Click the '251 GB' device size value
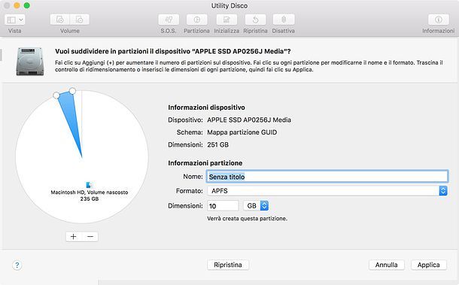This screenshot has height=285, width=459. tap(217, 144)
